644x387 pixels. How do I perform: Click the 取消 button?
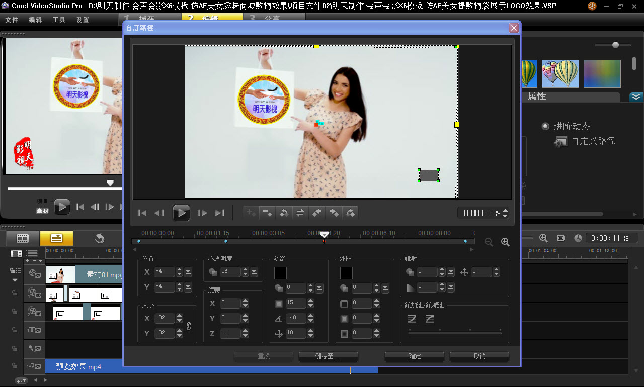click(479, 356)
